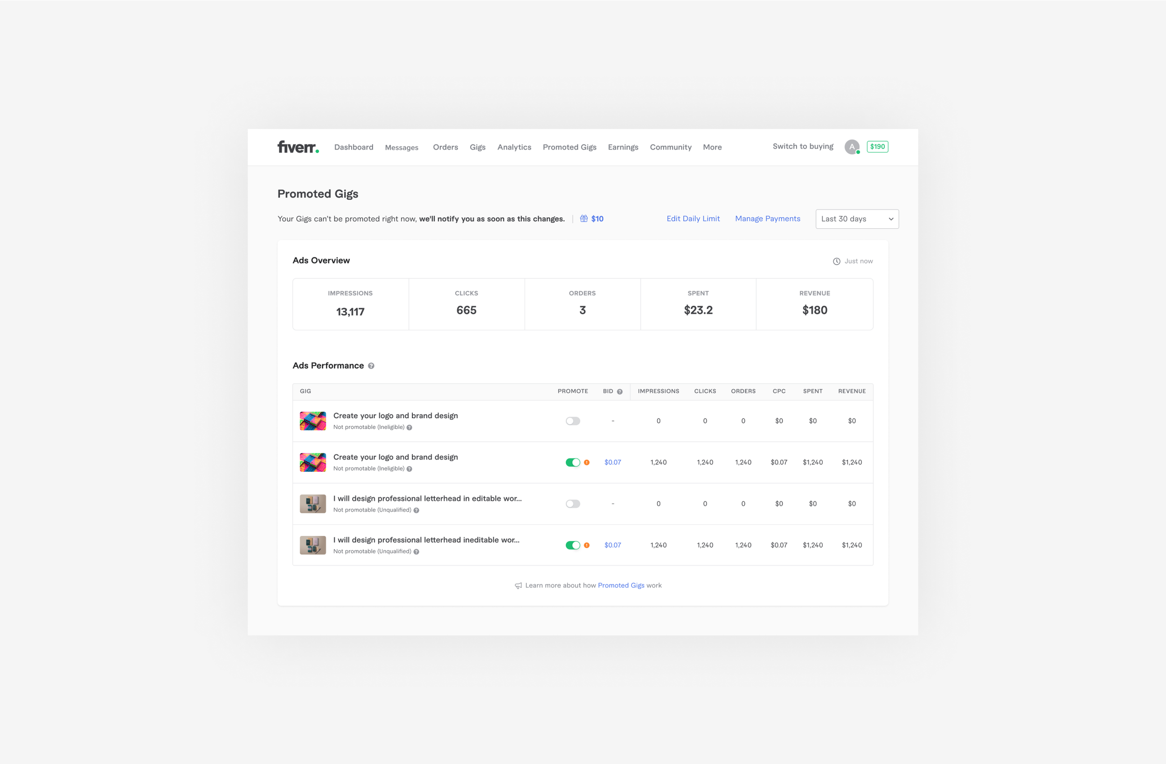Click the $0.07 bid in second row

tap(612, 462)
